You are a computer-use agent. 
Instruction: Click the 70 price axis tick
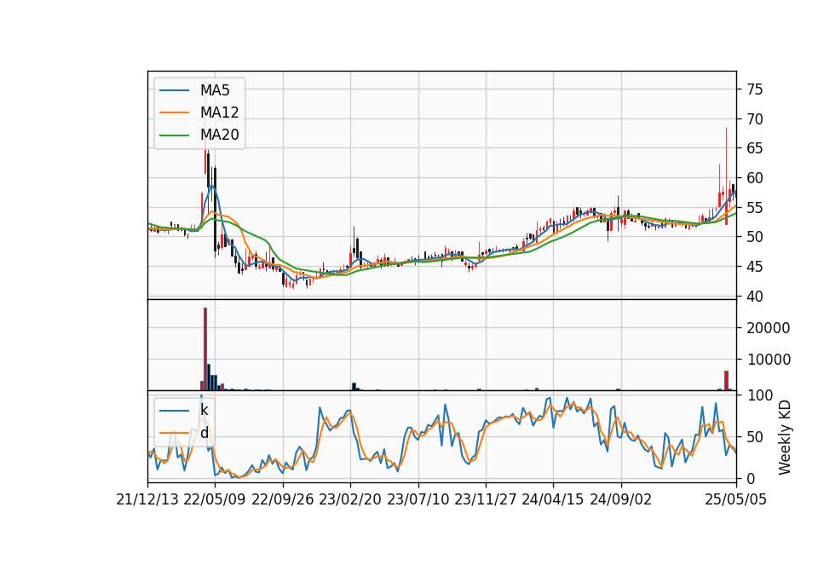[754, 119]
